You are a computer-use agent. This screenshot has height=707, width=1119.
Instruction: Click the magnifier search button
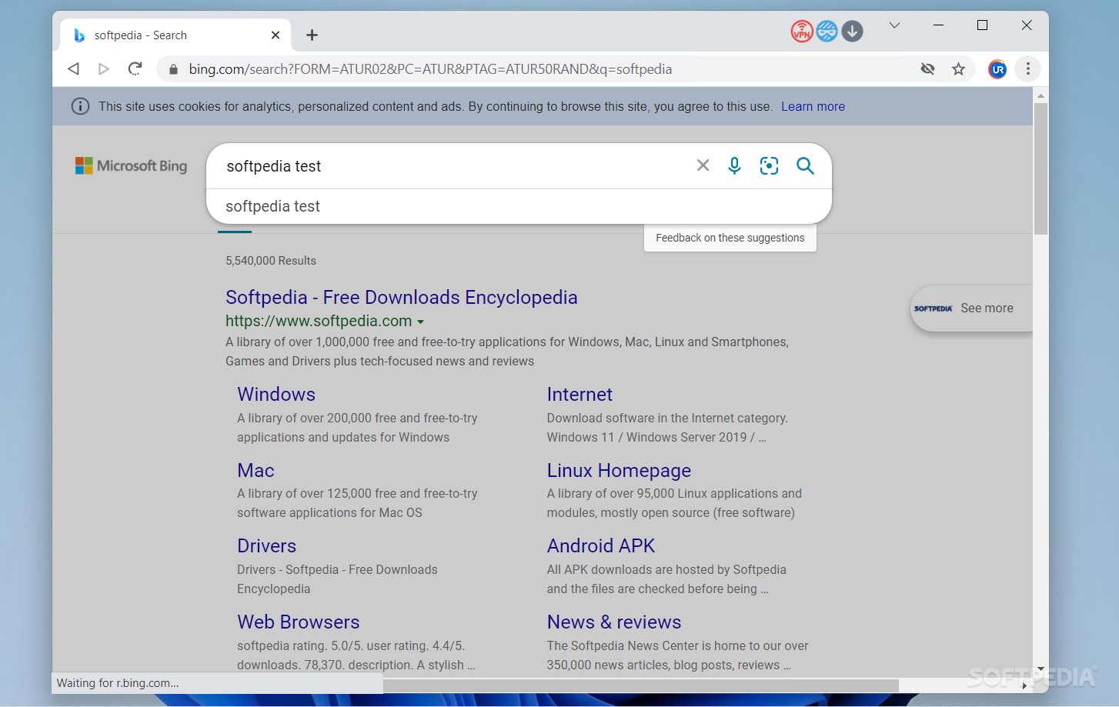[805, 165]
